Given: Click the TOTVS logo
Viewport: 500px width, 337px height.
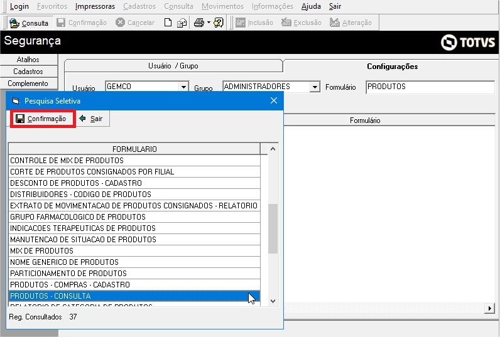Looking at the screenshot, I should [468, 42].
